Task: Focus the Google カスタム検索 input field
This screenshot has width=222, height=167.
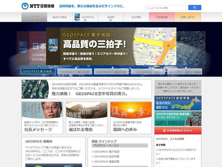Action: click(165, 8)
